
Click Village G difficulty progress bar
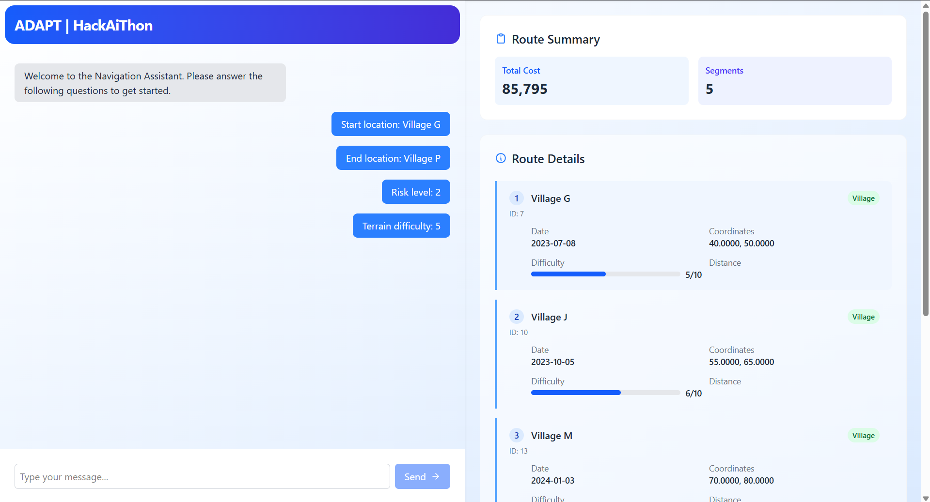tap(605, 274)
